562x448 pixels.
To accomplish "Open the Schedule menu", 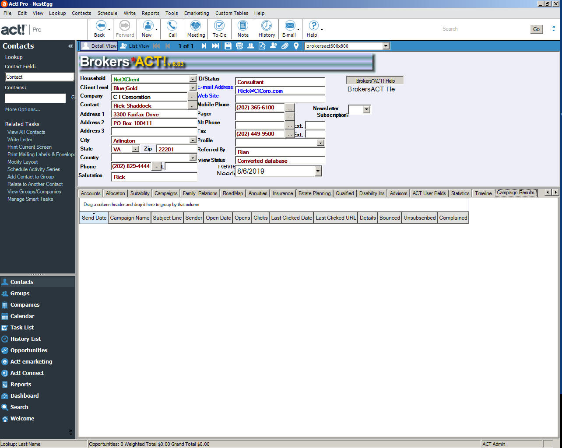I will [107, 13].
